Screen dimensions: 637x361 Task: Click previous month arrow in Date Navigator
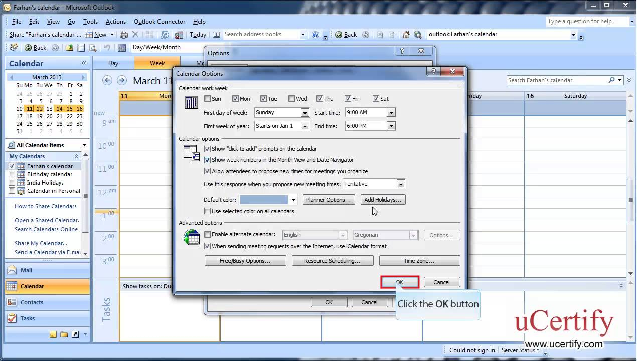tap(11, 77)
